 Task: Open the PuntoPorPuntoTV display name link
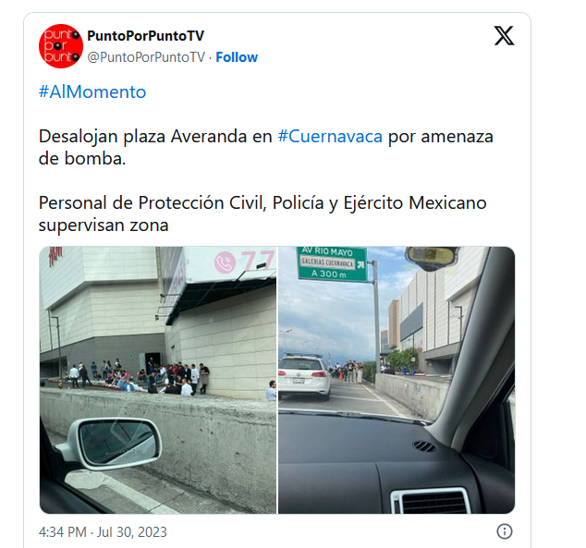pos(145,36)
